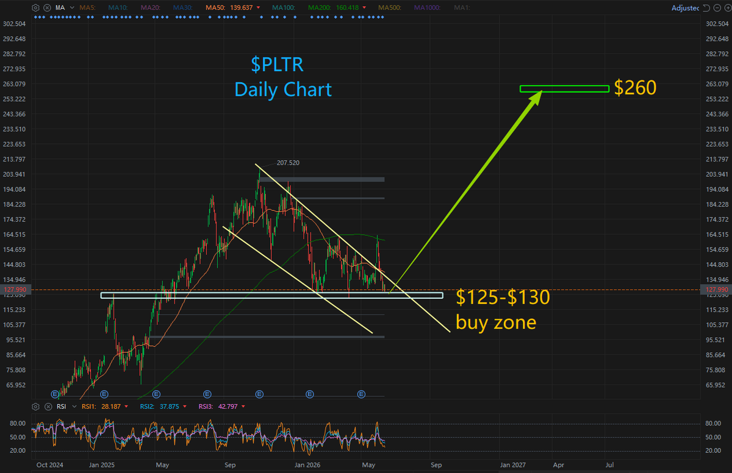
Task: Click red arrow next to MA200 value 160.418
Action: (364, 8)
